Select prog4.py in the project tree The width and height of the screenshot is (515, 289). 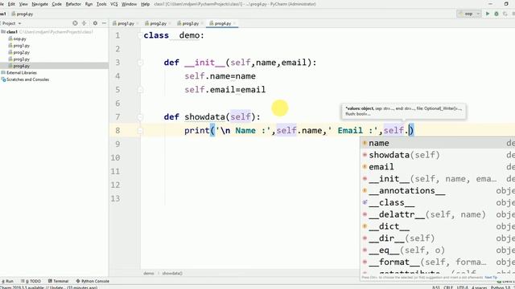pyautogui.click(x=22, y=66)
